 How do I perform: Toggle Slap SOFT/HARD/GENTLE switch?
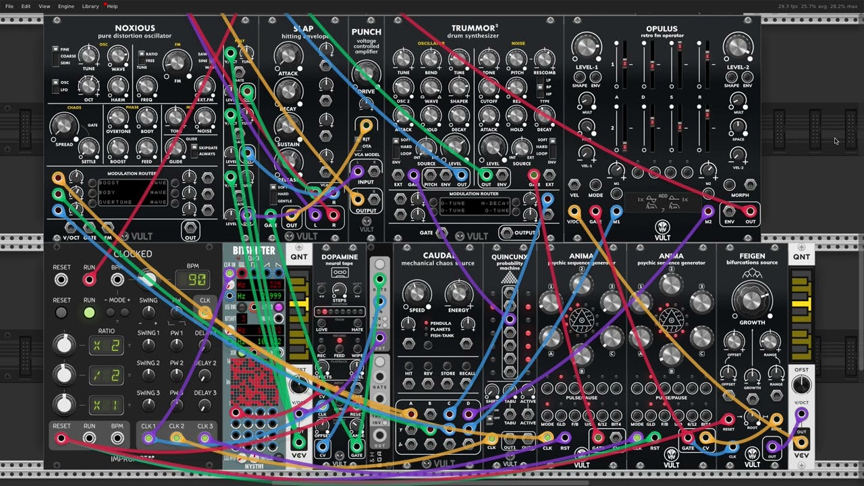click(273, 193)
